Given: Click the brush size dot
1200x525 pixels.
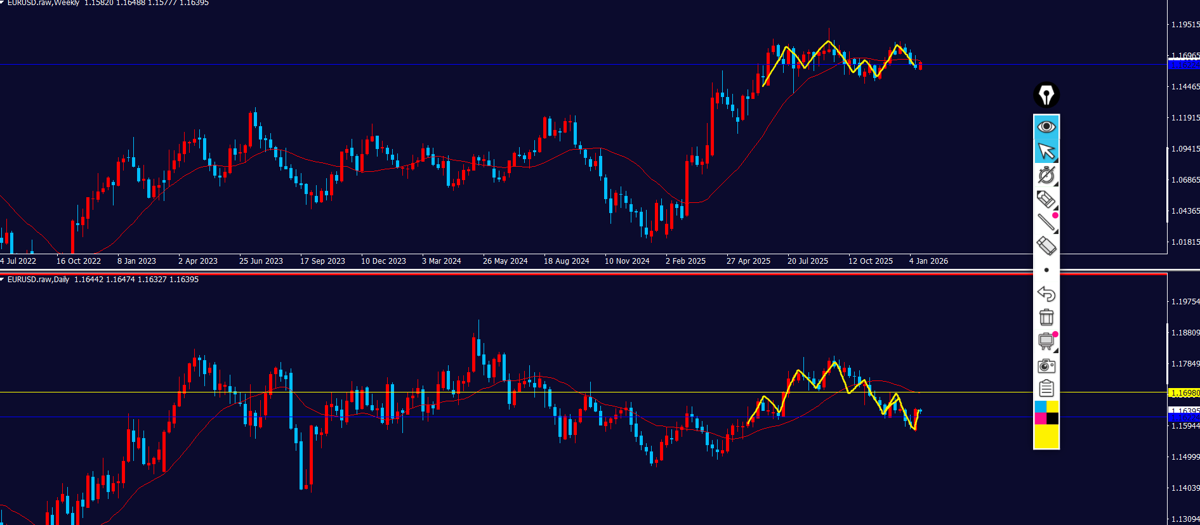Looking at the screenshot, I should [x=1046, y=270].
